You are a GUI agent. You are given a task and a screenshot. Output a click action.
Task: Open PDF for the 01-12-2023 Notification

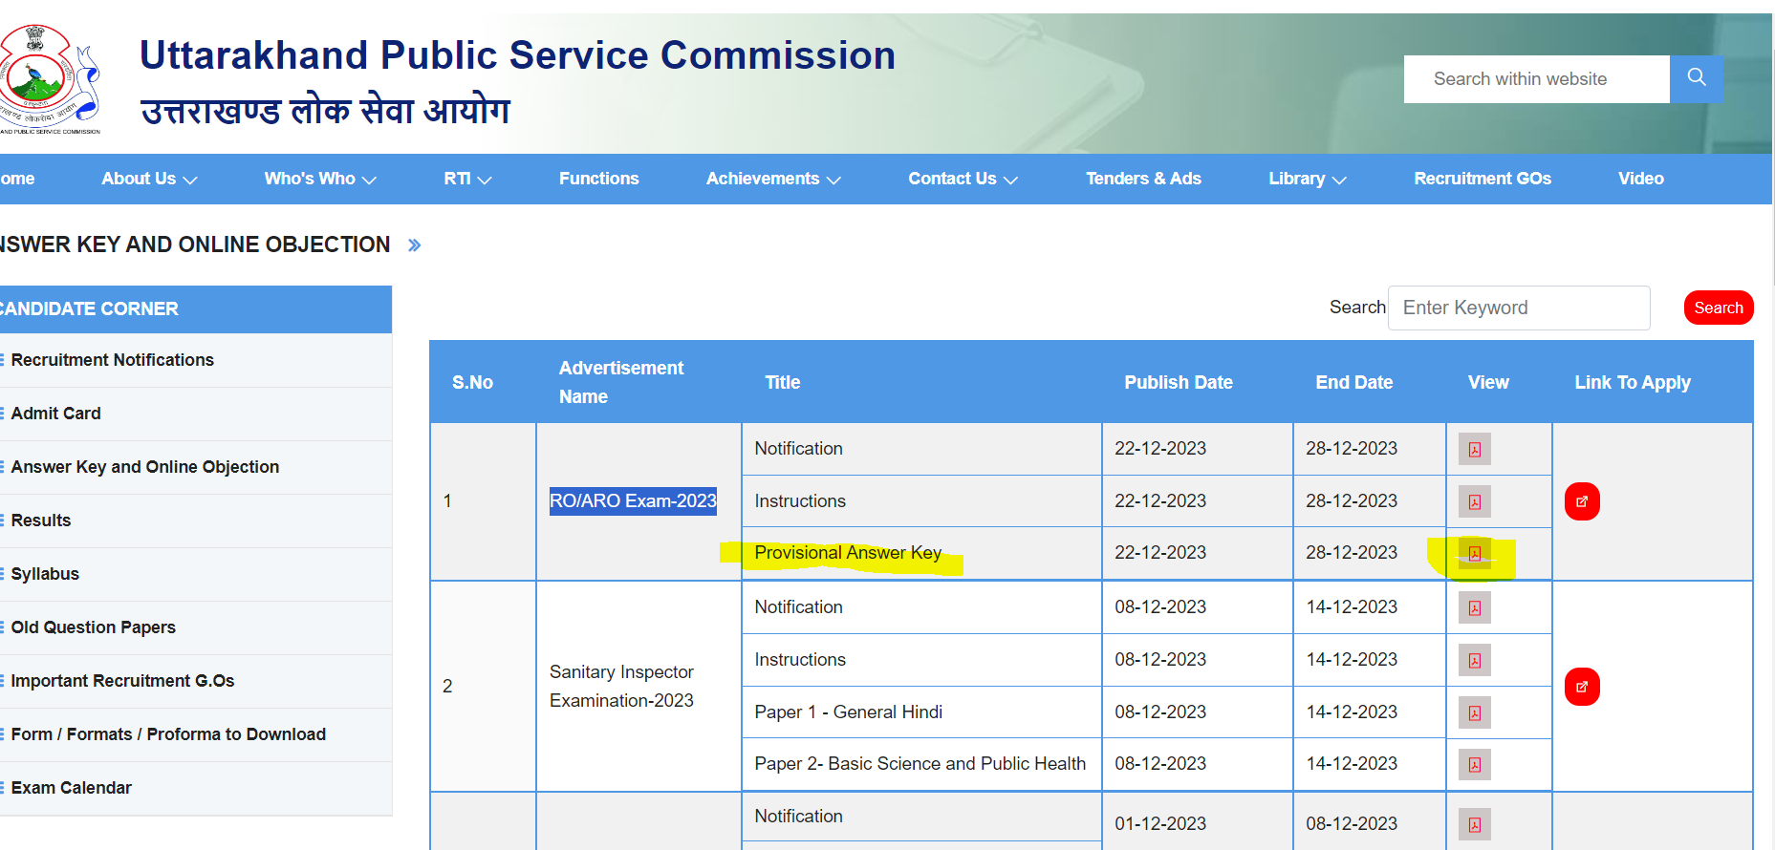coord(1475,824)
